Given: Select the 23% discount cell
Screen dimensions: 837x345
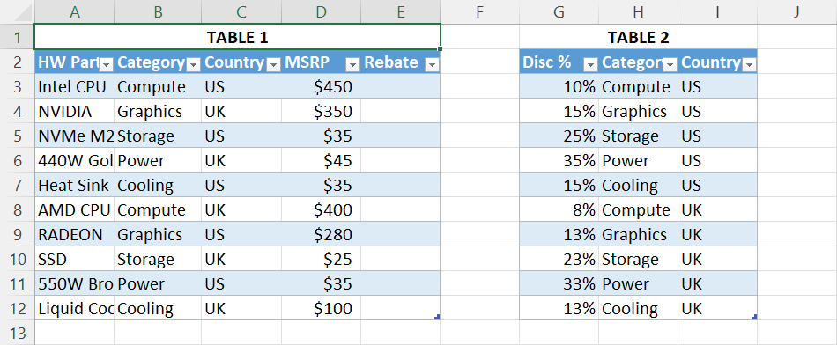Looking at the screenshot, I should (x=559, y=259).
